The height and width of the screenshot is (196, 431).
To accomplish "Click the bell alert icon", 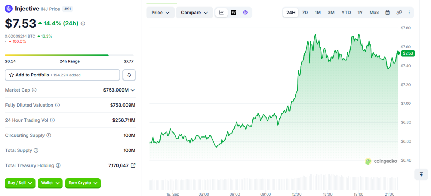I will click(129, 75).
